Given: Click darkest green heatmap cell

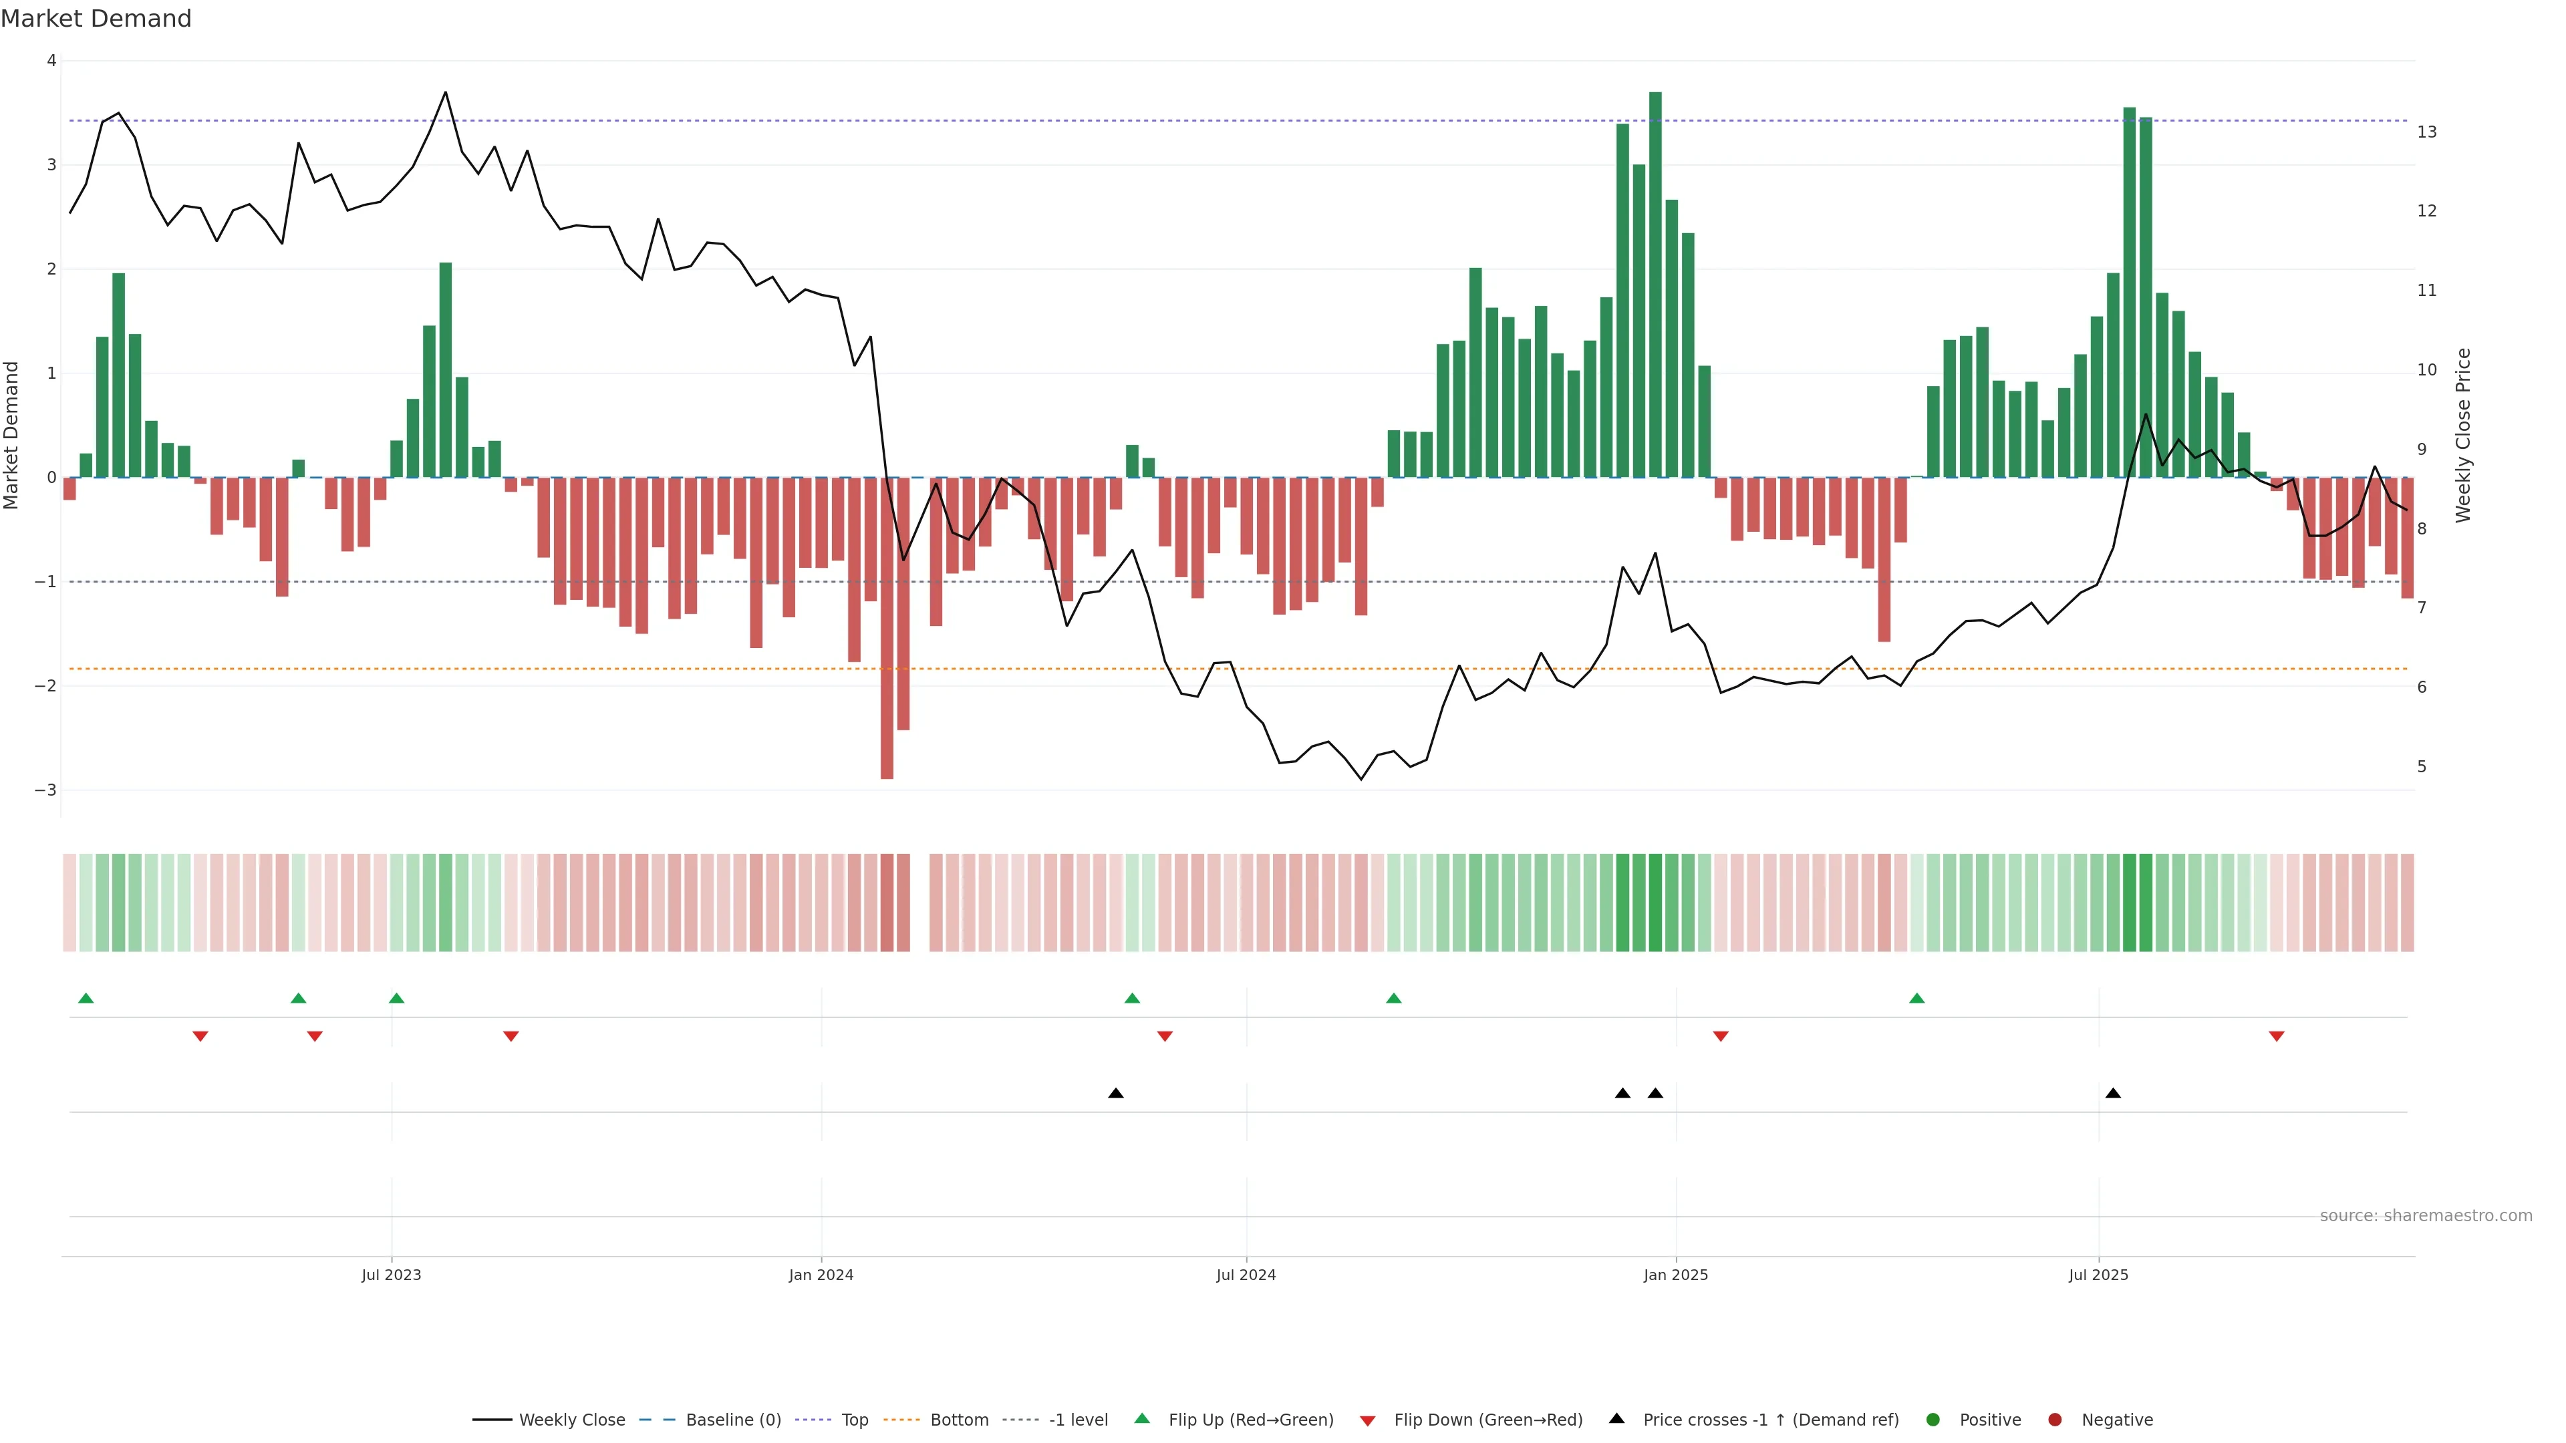Looking at the screenshot, I should click(1656, 903).
